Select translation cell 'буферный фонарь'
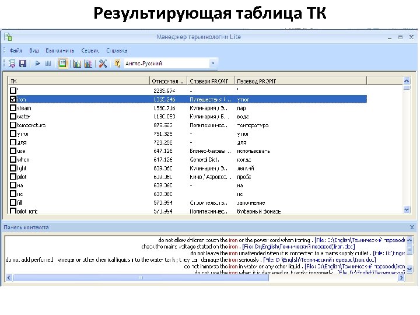The image size is (420, 315). click(259, 211)
